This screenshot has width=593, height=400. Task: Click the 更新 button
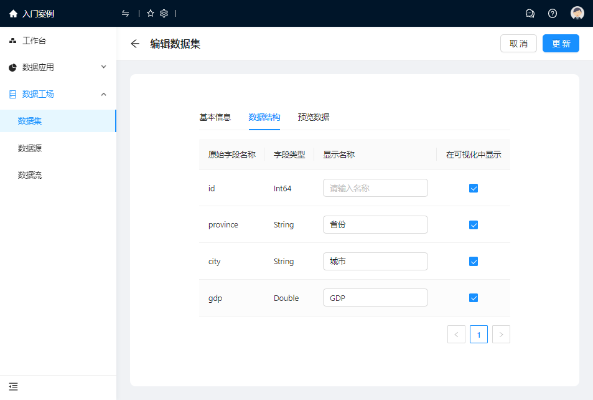561,44
